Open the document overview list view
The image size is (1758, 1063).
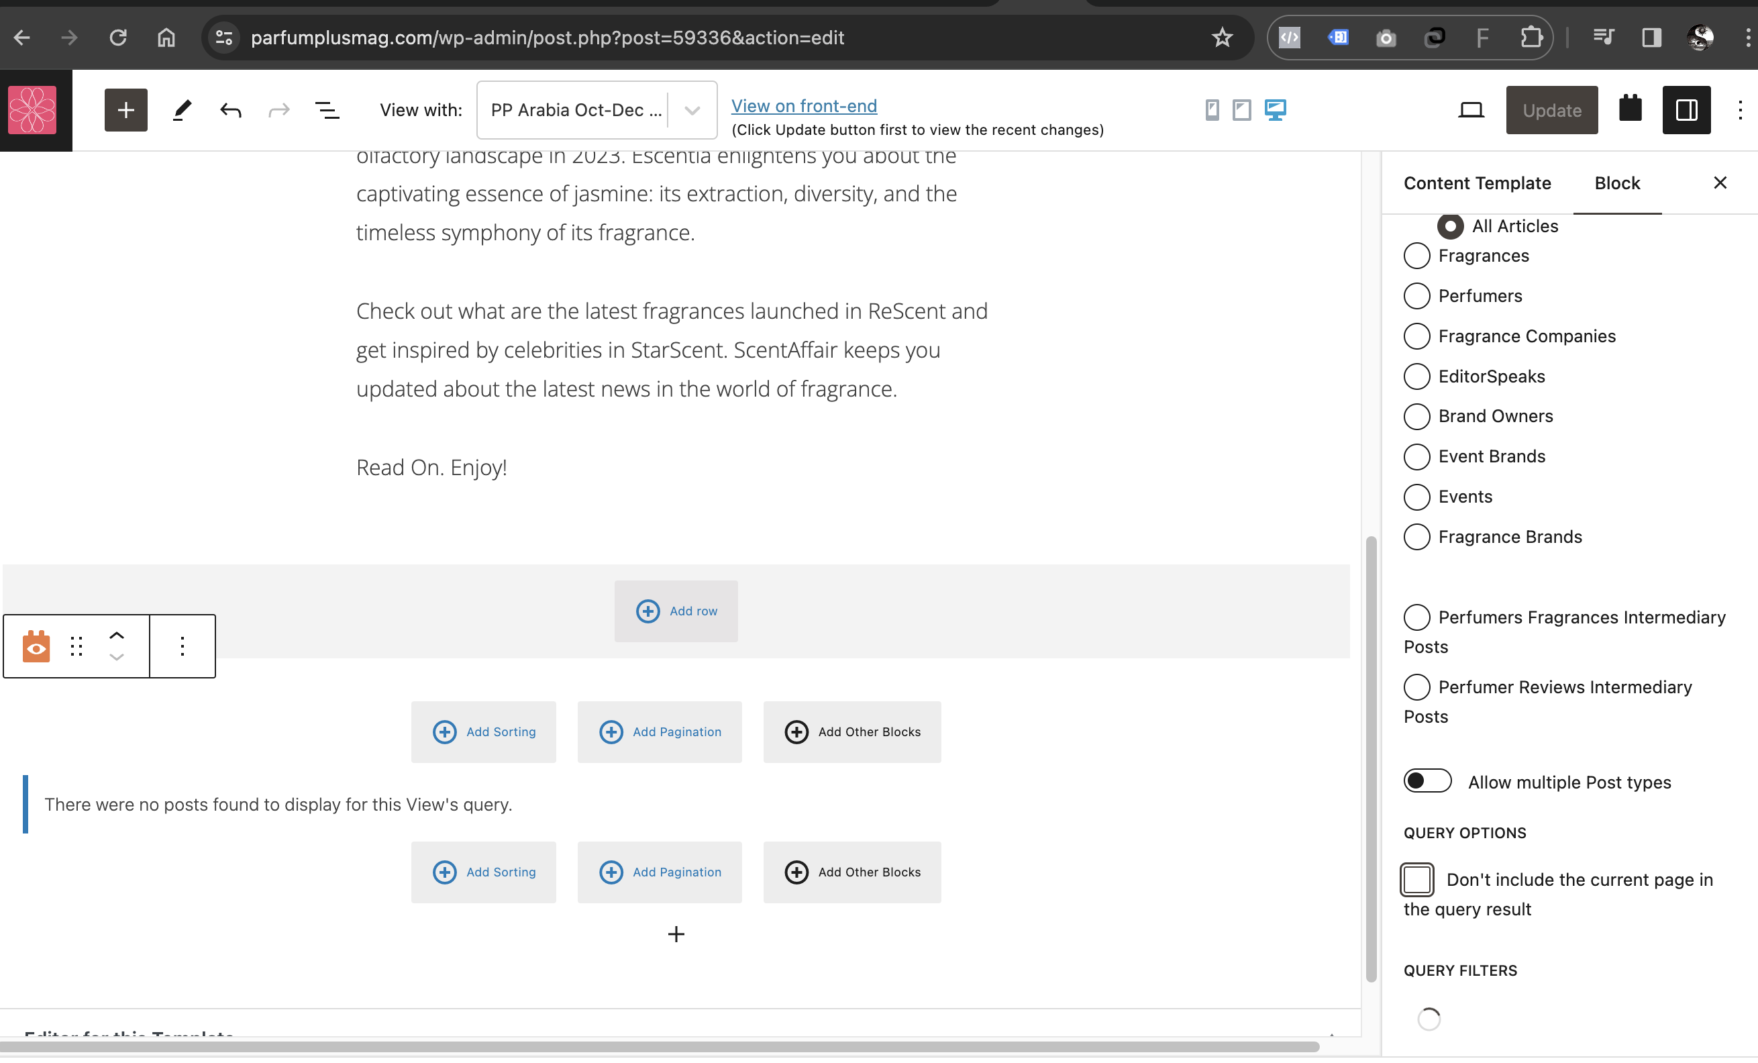click(327, 110)
